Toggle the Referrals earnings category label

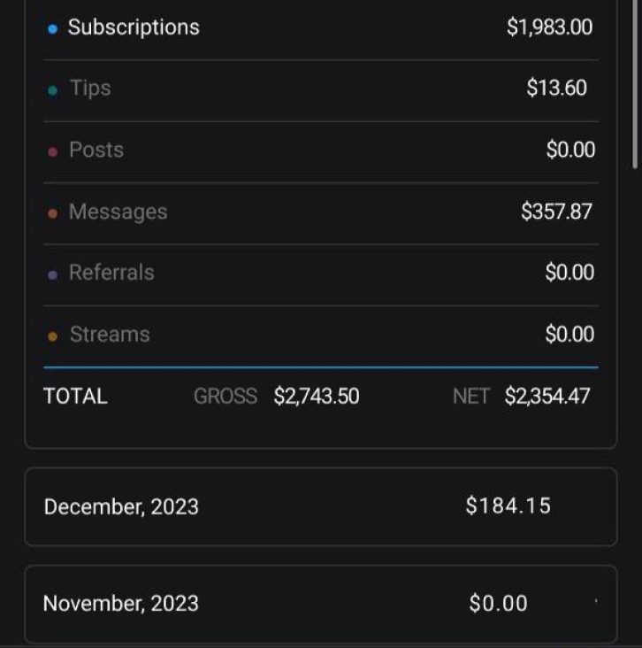111,273
